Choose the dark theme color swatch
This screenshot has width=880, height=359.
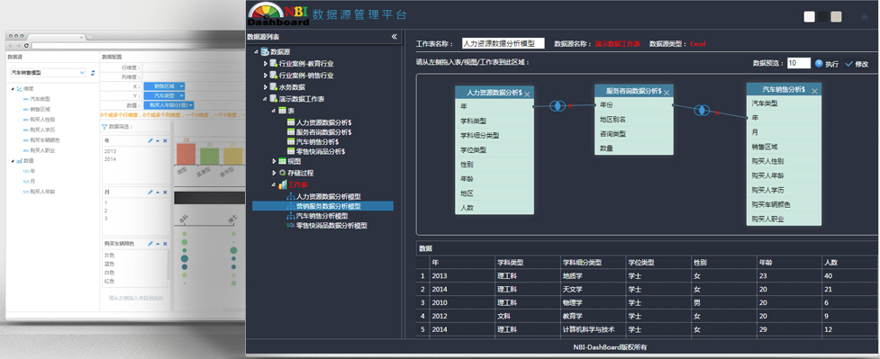822,17
